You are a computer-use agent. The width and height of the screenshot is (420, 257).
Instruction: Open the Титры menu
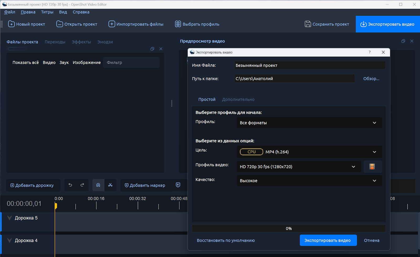point(47,12)
